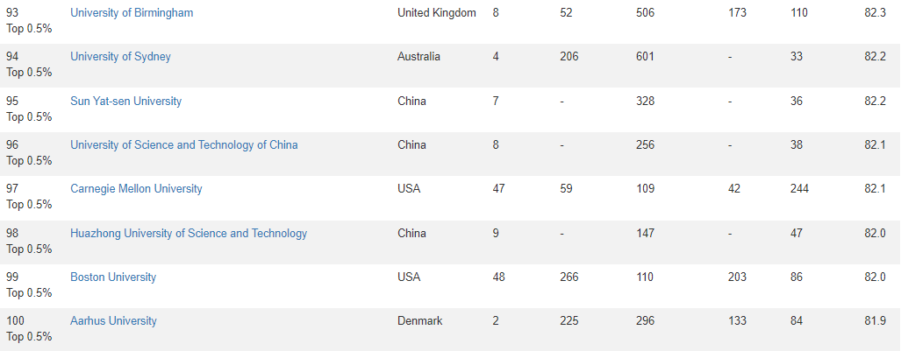901x351 pixels.
Task: Click score 82.3 for Birmingham
Action: click(x=876, y=12)
